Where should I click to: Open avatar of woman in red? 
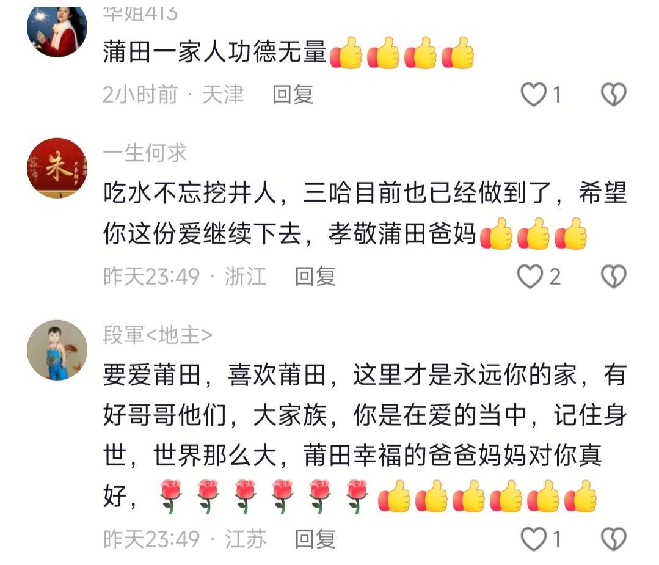[x=57, y=32]
